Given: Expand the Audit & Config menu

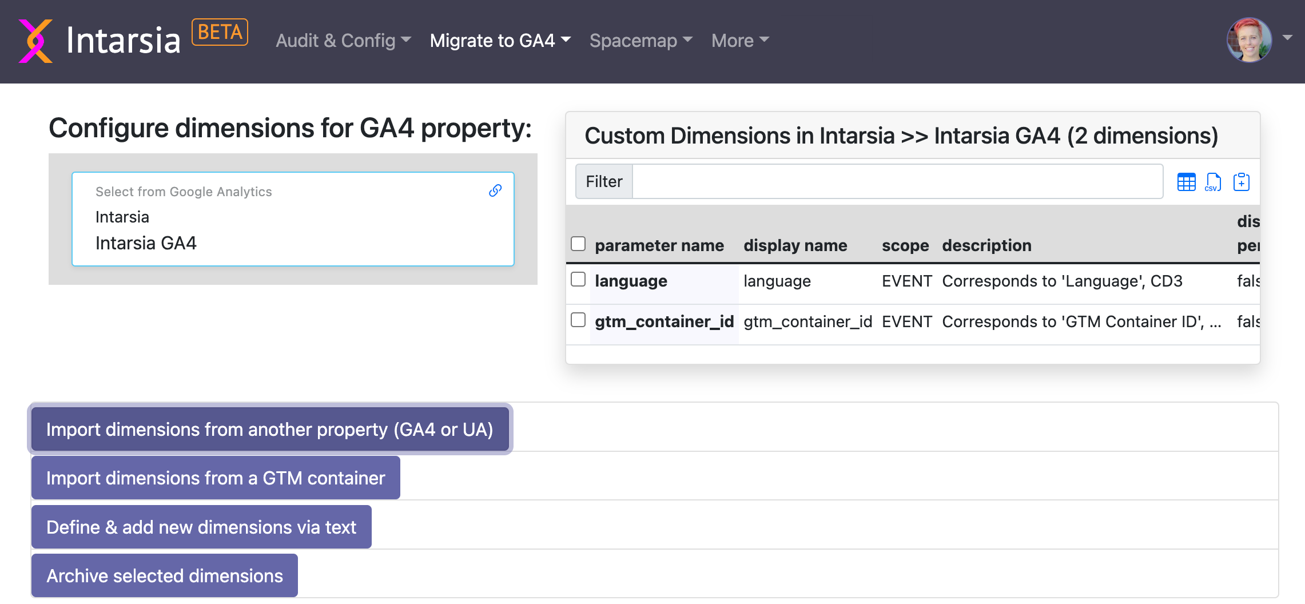Looking at the screenshot, I should click(x=342, y=40).
